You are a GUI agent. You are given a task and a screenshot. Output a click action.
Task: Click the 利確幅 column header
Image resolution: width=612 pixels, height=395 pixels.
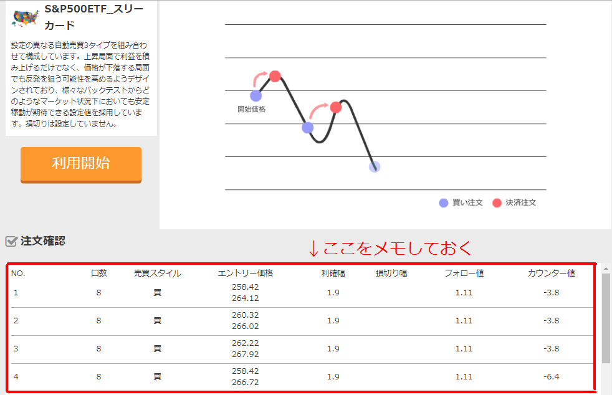[x=333, y=274]
